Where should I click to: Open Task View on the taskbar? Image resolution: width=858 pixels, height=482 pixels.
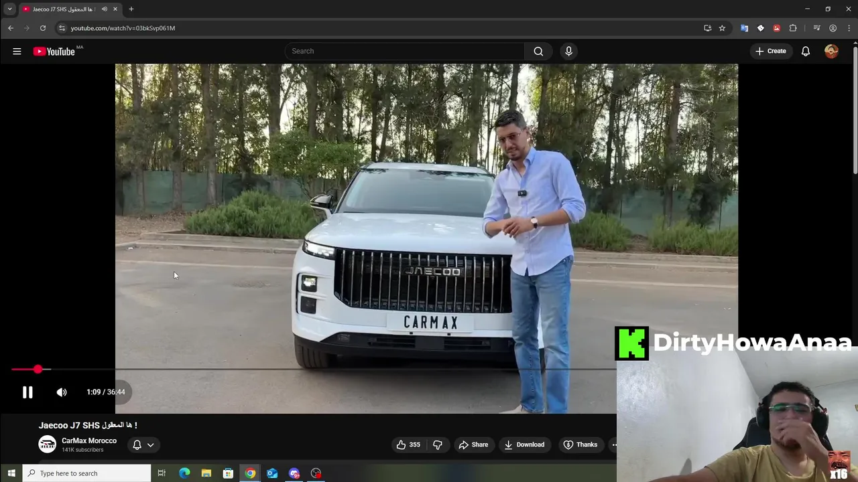tap(162, 473)
